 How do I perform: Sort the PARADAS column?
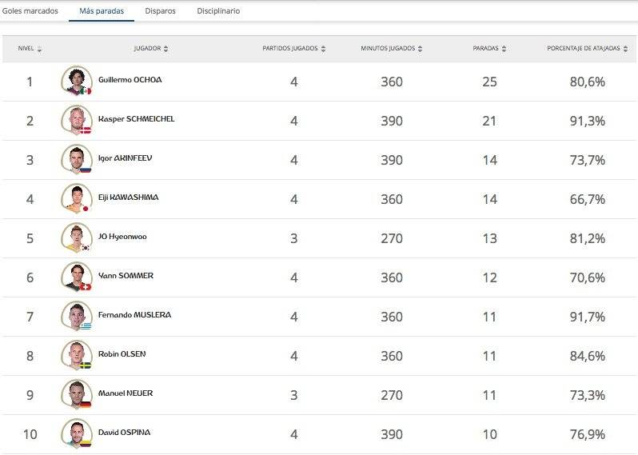click(504, 49)
